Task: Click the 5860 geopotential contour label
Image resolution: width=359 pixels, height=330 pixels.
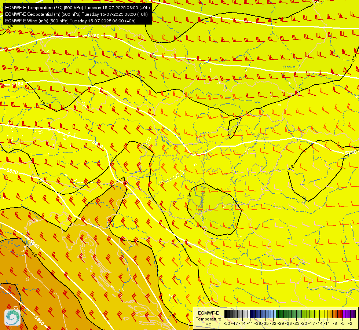Action: 39,320
